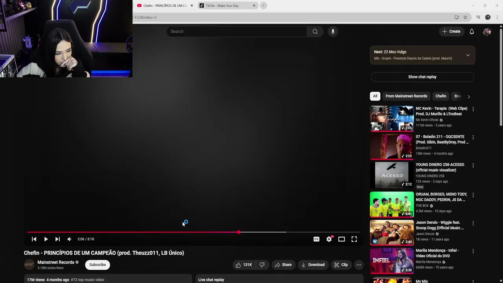Image resolution: width=503 pixels, height=283 pixels.
Task: Select From Mainstreet Records chip
Action: click(406, 96)
